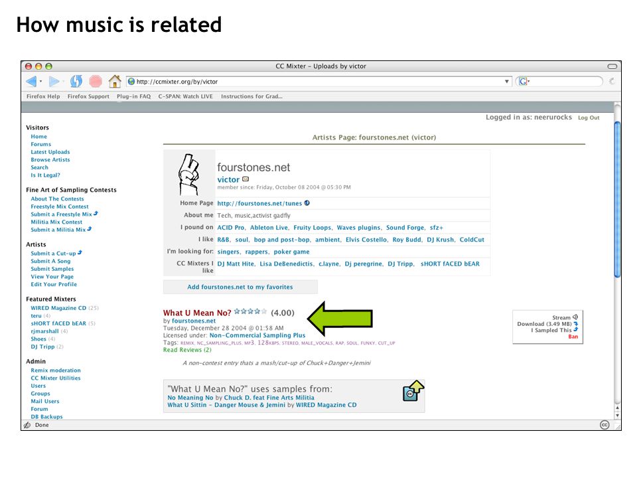Click the Download arrow icon

click(576, 324)
